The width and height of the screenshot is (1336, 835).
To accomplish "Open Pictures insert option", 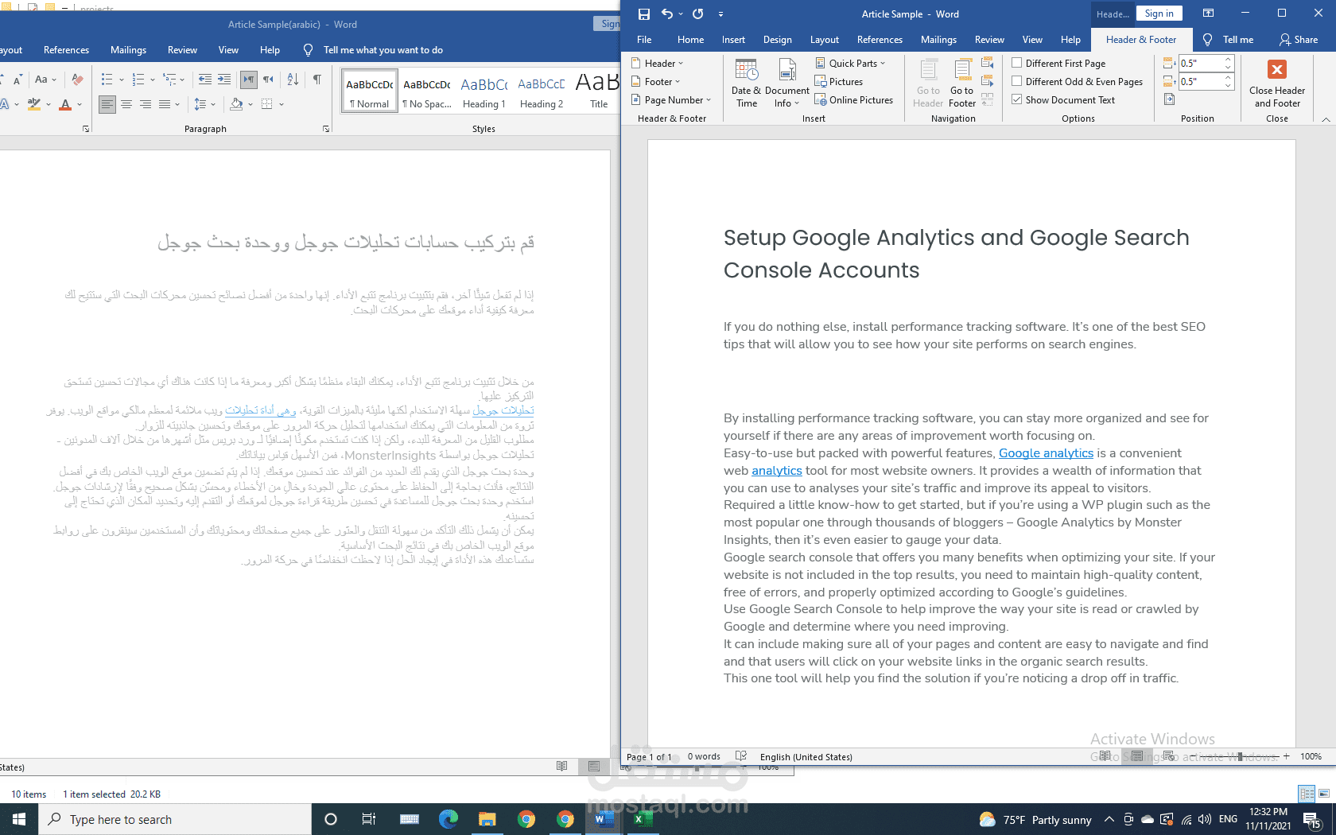I will pyautogui.click(x=839, y=81).
